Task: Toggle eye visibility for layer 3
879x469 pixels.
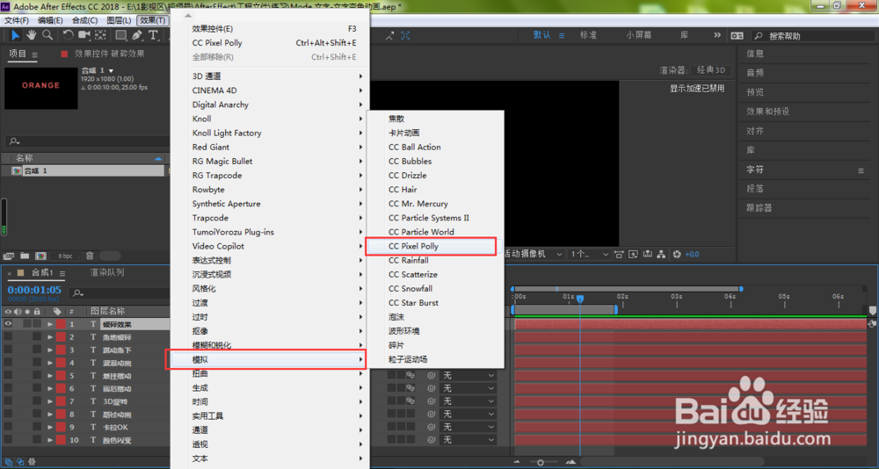Action: (x=8, y=350)
